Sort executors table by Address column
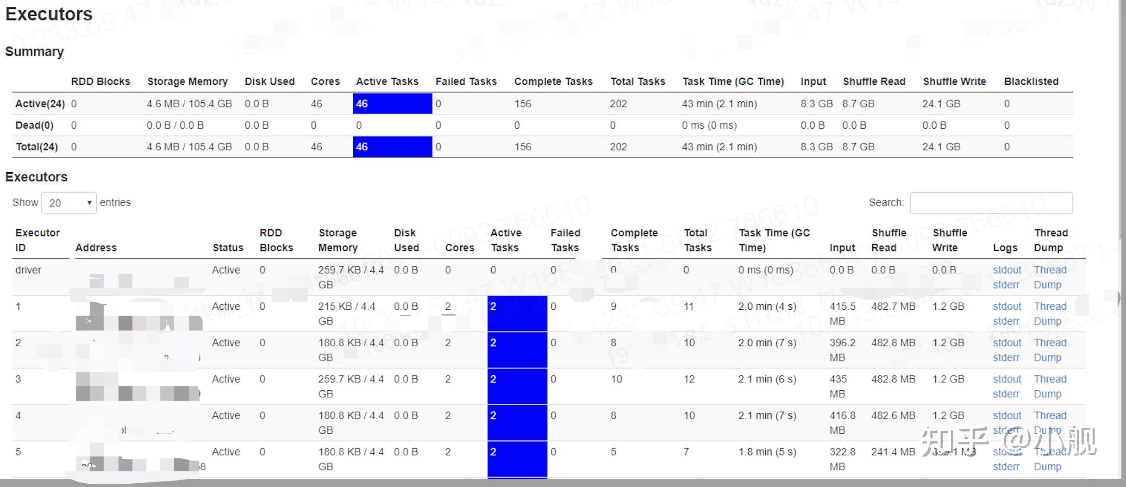This screenshot has height=487, width=1126. [96, 248]
